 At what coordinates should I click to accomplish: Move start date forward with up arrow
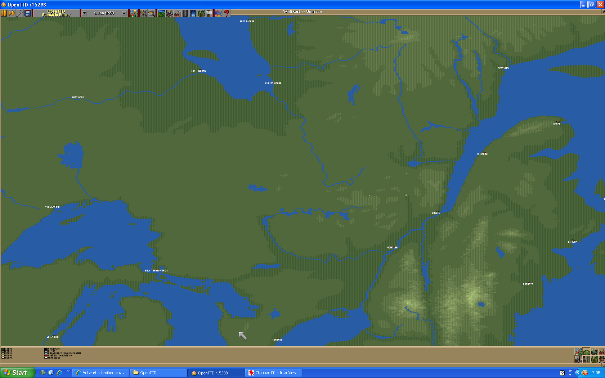[124, 13]
